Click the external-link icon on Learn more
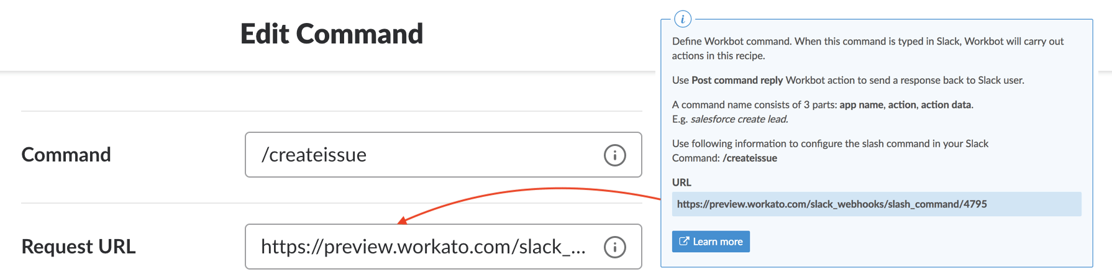1112x277 pixels. [684, 242]
